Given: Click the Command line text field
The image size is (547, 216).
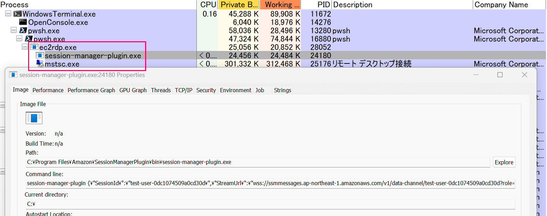Looking at the screenshot, I should [270, 183].
